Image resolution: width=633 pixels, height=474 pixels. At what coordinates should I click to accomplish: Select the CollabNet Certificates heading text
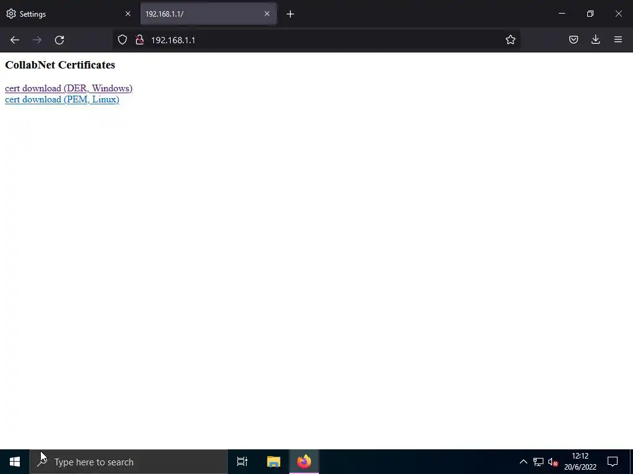[60, 65]
